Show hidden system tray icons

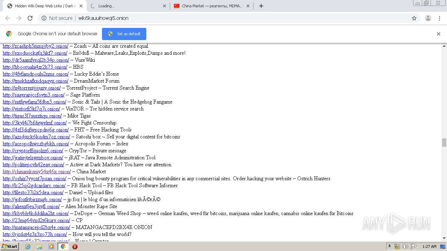[x=390, y=246]
